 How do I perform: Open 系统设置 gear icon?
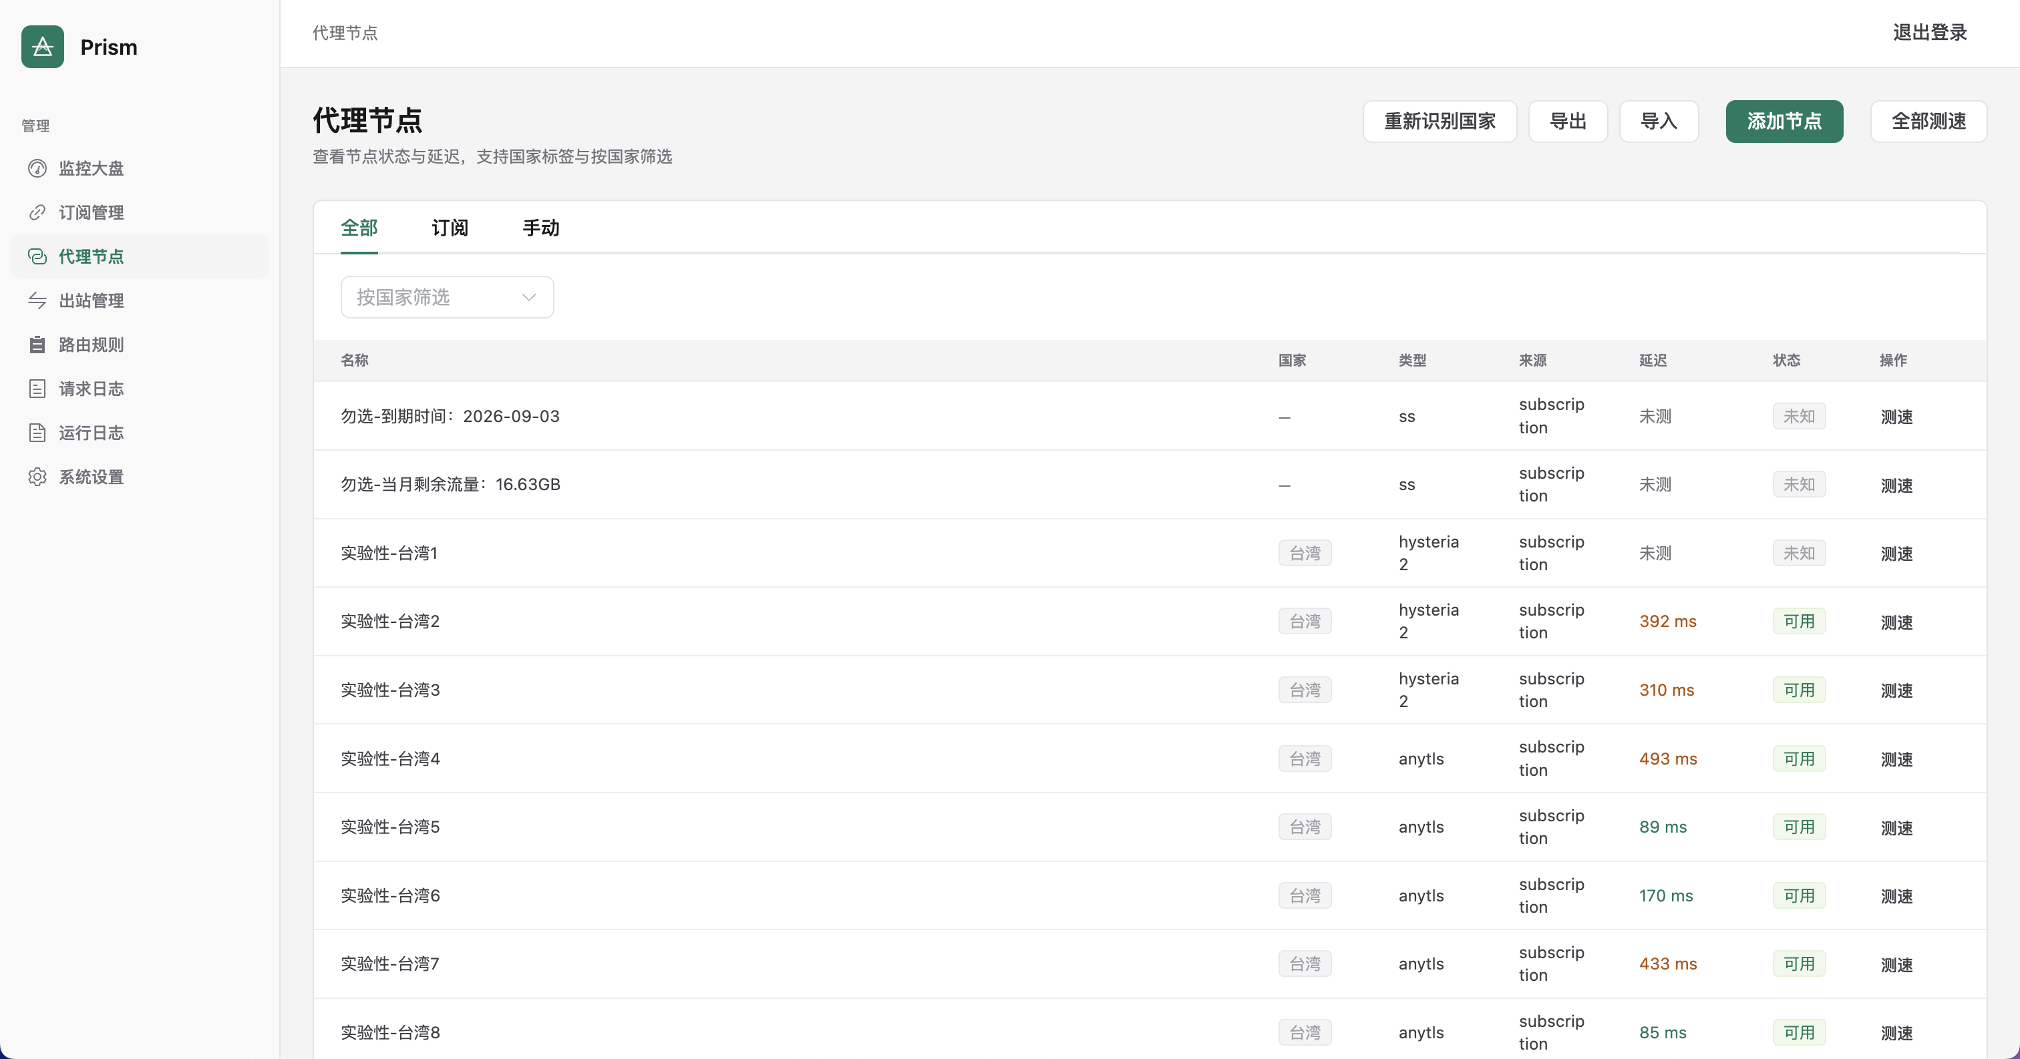37,477
